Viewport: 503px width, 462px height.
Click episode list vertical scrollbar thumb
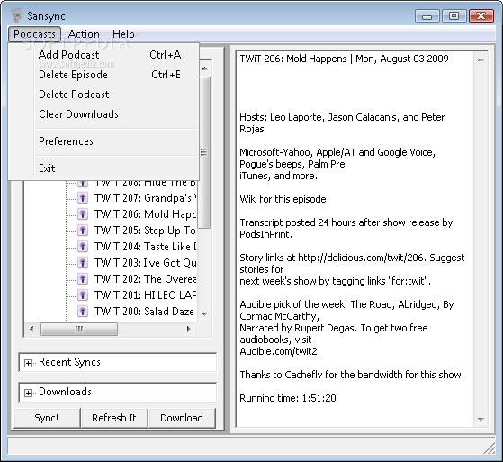coord(204,152)
